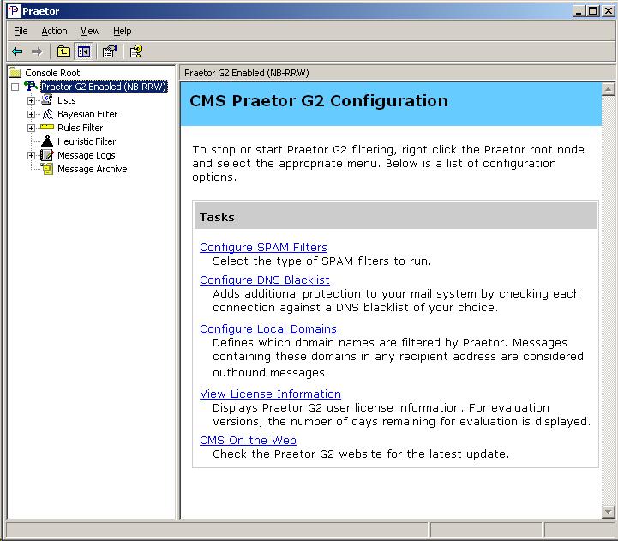Maximize the Praetor window
Screen dimensions: 618x541
point(592,10)
